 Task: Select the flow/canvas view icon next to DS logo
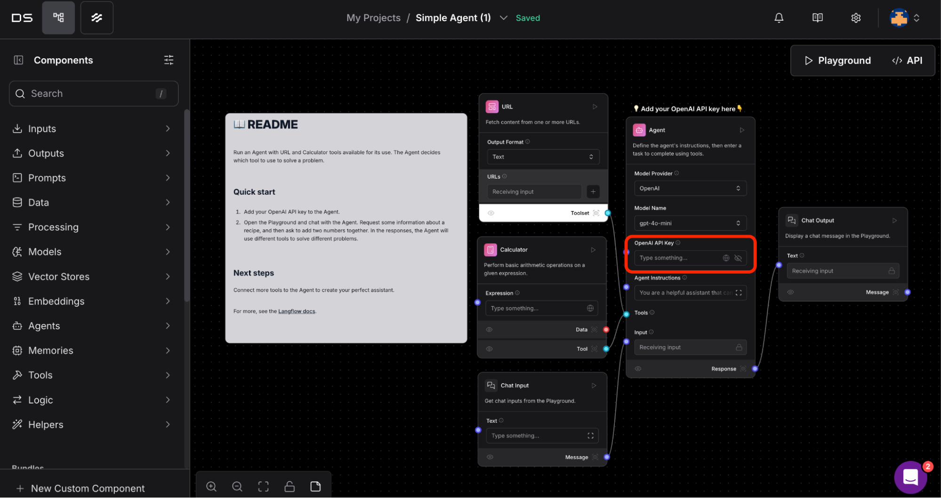coord(58,17)
